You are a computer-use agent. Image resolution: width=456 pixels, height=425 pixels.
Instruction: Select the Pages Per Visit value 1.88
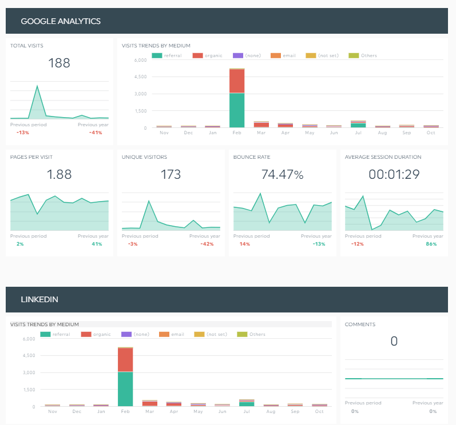click(59, 174)
